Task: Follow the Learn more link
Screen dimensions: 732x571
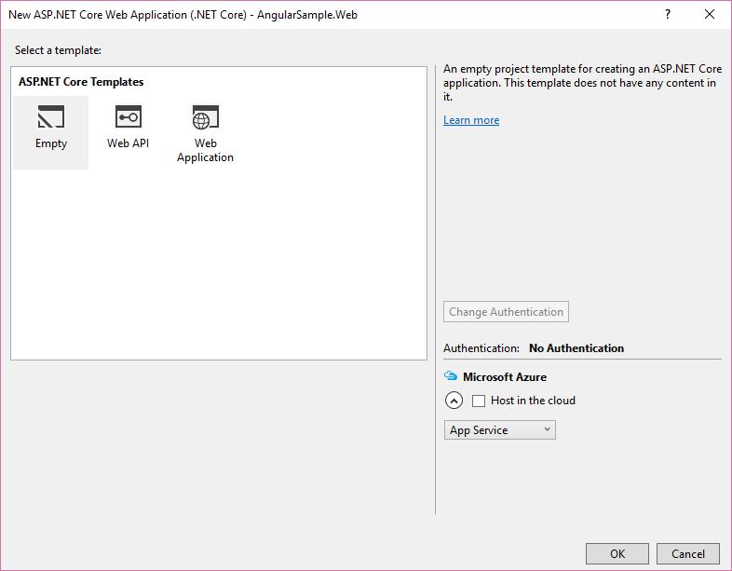Action: 471,120
